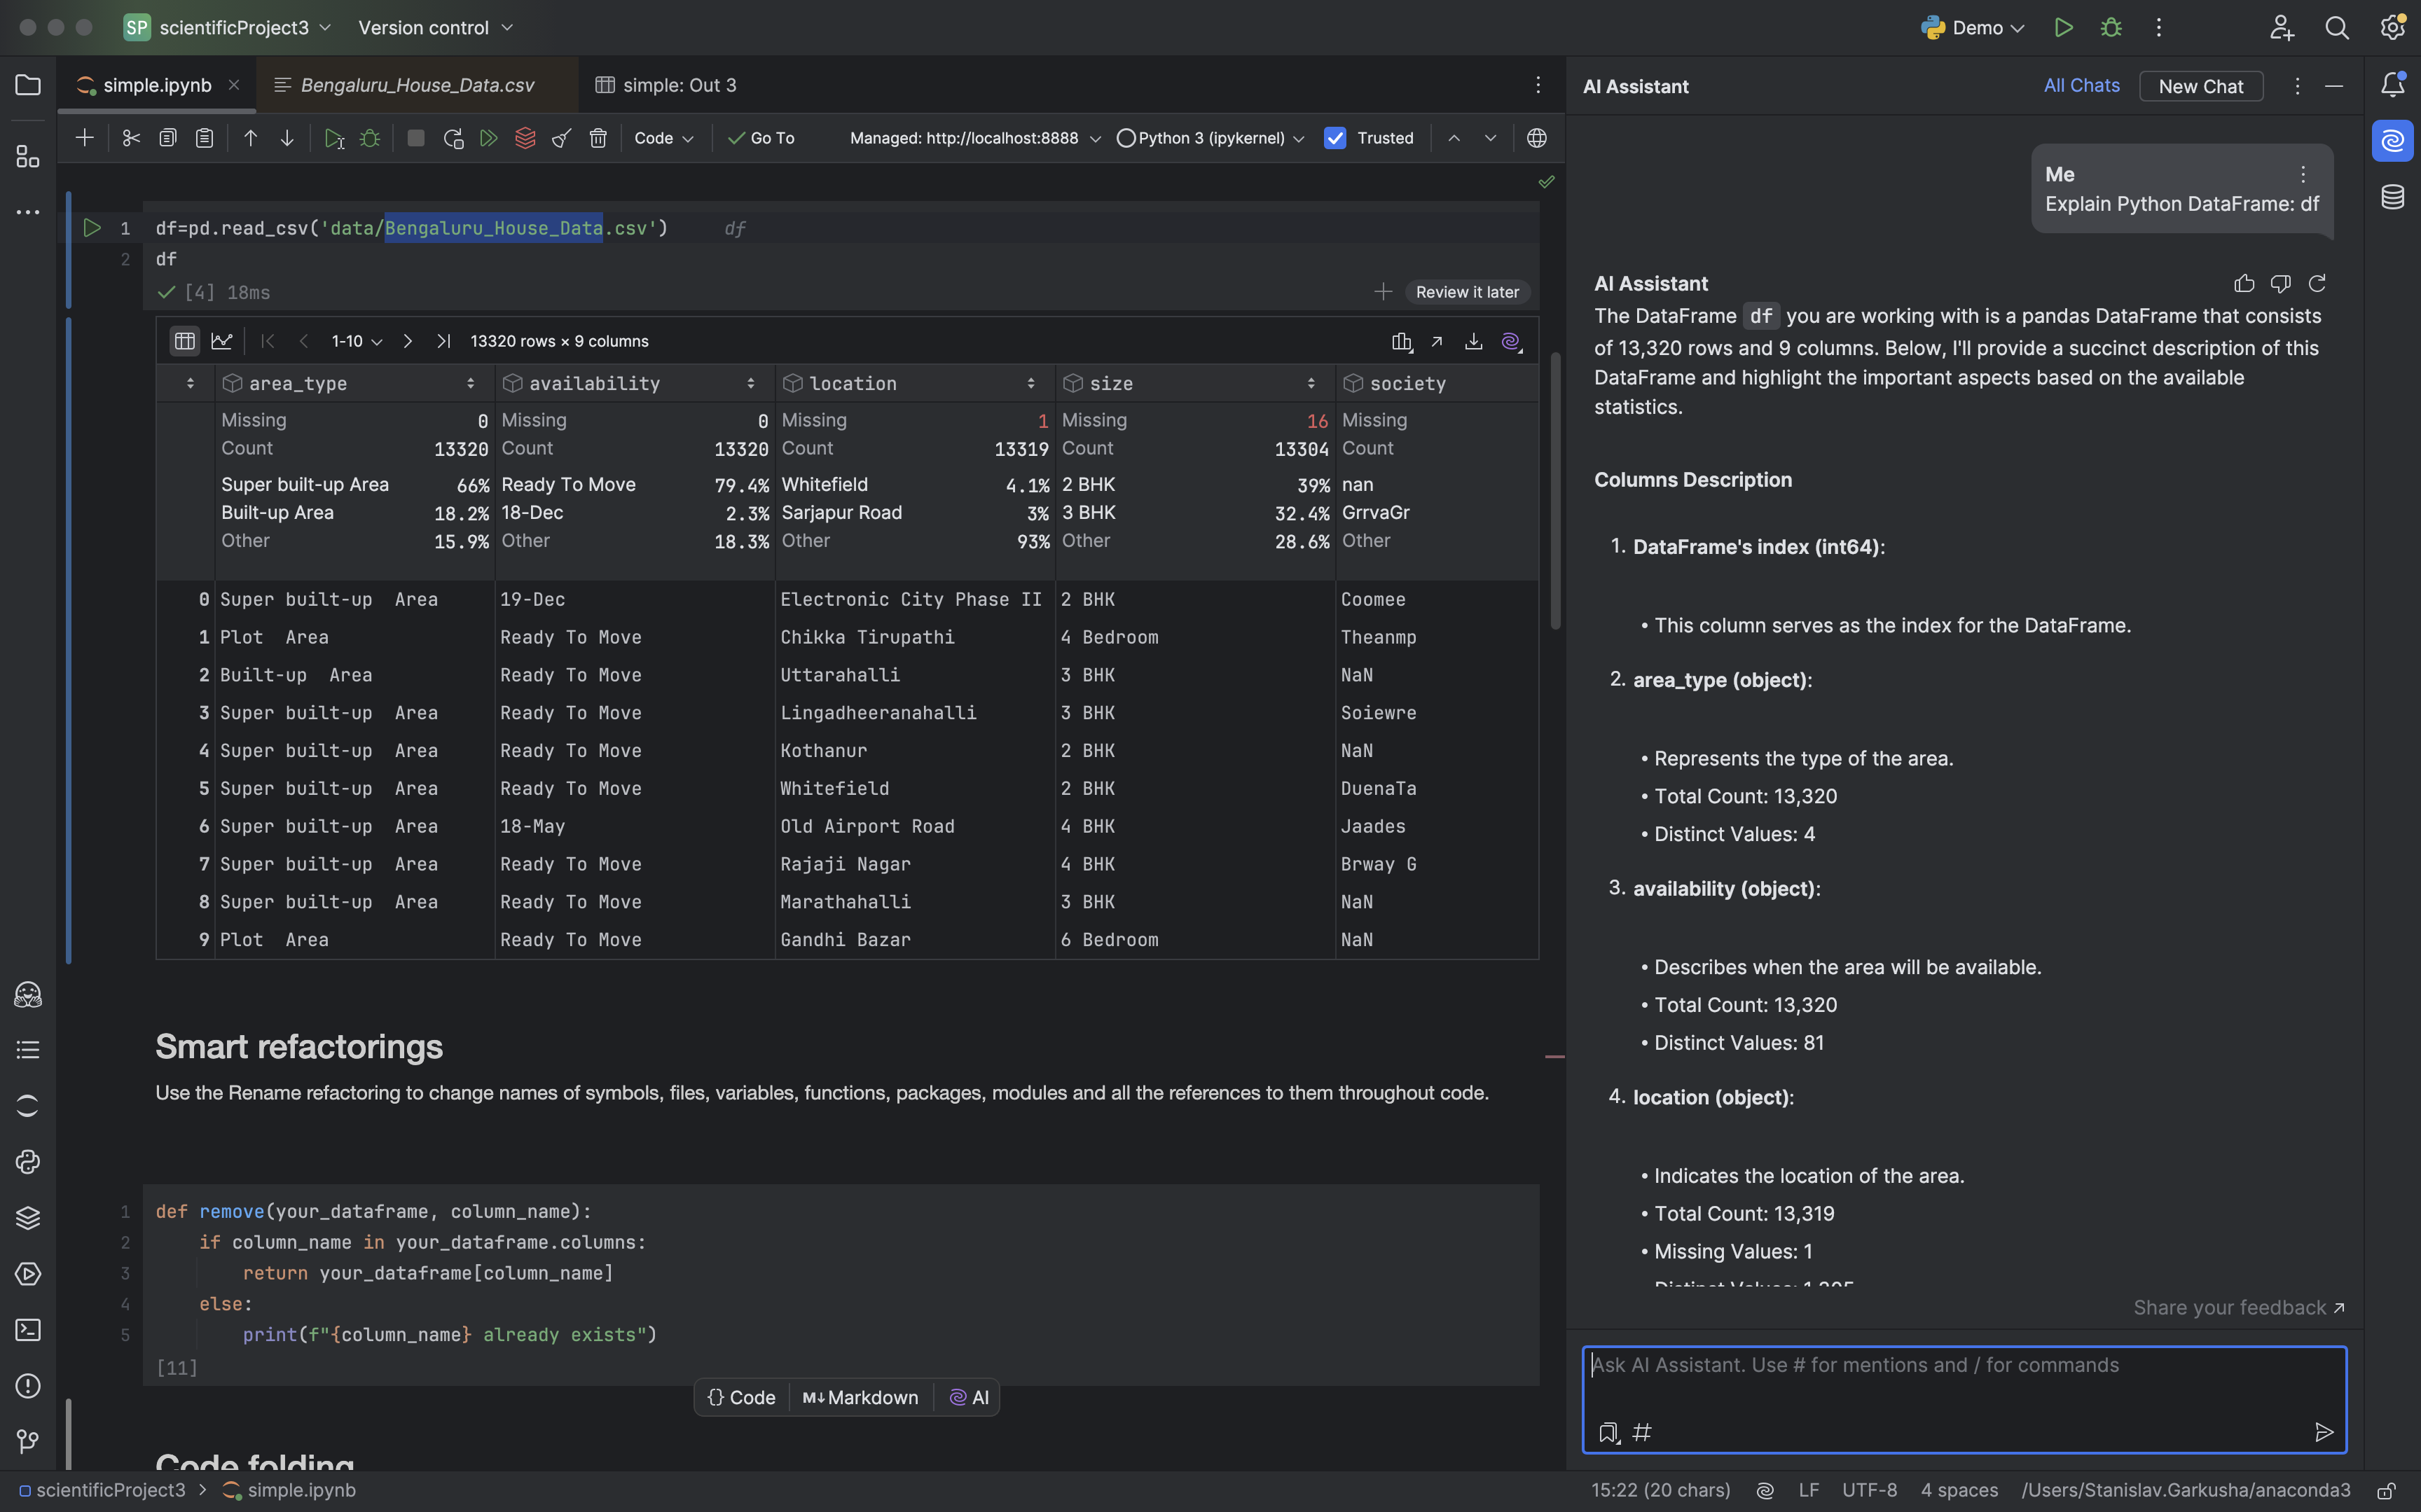The image size is (2421, 1512).
Task: Move the cell down with arrow icon
Action: (287, 138)
